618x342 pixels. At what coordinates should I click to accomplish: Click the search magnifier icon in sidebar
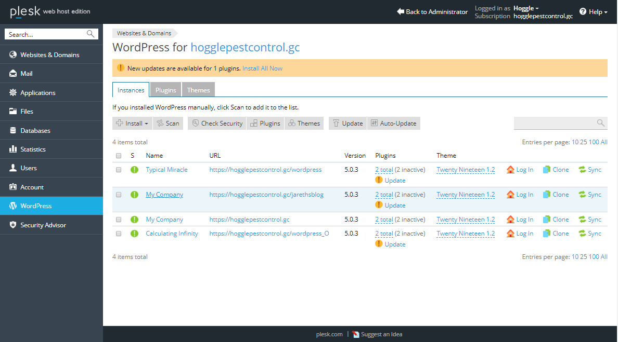pos(91,34)
